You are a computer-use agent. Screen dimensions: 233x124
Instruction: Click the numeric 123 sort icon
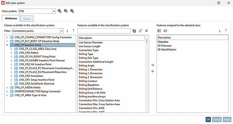[x=165, y=31]
